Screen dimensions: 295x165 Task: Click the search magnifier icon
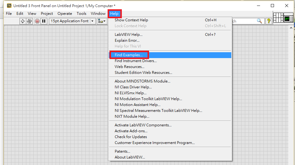259,21
